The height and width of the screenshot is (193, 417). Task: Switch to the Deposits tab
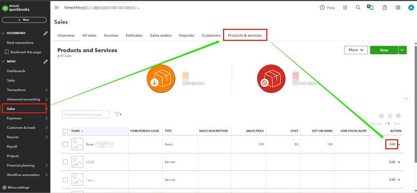coord(187,36)
